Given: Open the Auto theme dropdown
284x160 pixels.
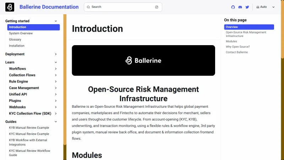Looking at the screenshot, I should [x=266, y=7].
